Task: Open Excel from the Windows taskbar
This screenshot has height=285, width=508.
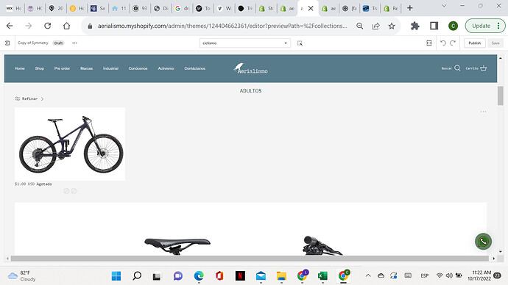Action: pyautogui.click(x=322, y=275)
